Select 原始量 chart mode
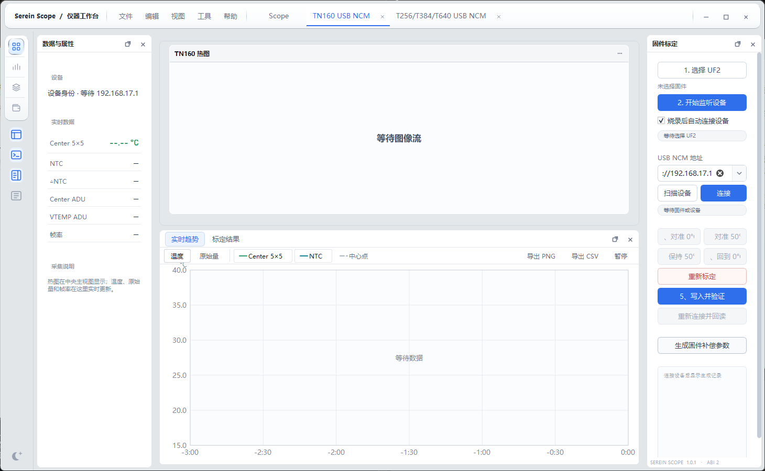Screen dimensions: 765x471 (x=209, y=256)
